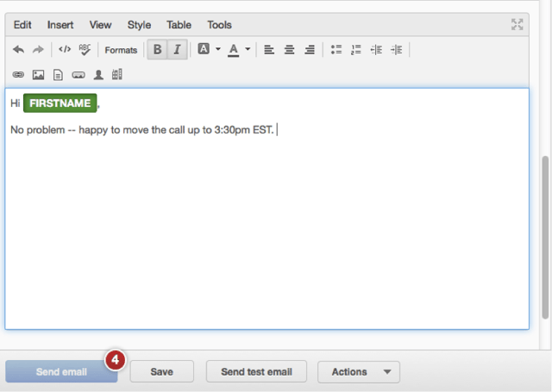The height and width of the screenshot is (392, 552).
Task: Open the Table menu
Action: 179,25
